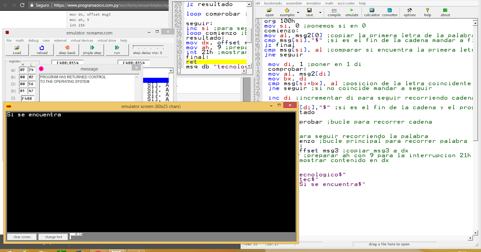Screen dimensions: 481x252
Task: Show the about dialog
Action: pos(445,10)
